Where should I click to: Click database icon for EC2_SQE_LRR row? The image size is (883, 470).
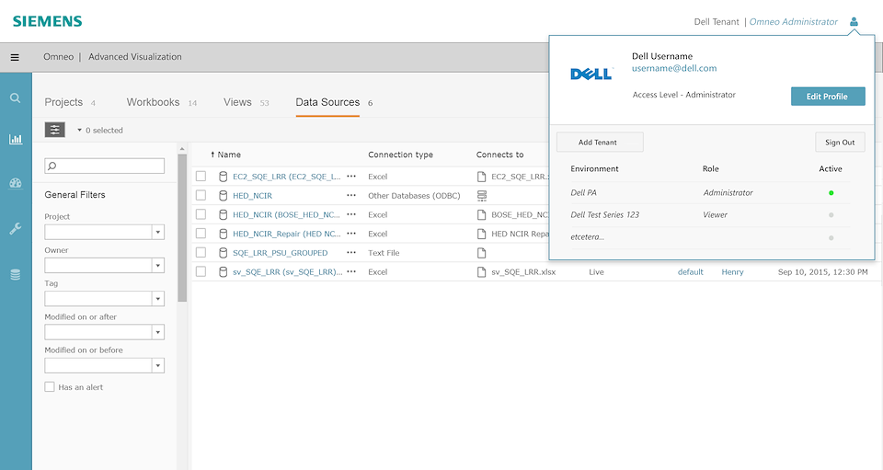click(x=223, y=177)
